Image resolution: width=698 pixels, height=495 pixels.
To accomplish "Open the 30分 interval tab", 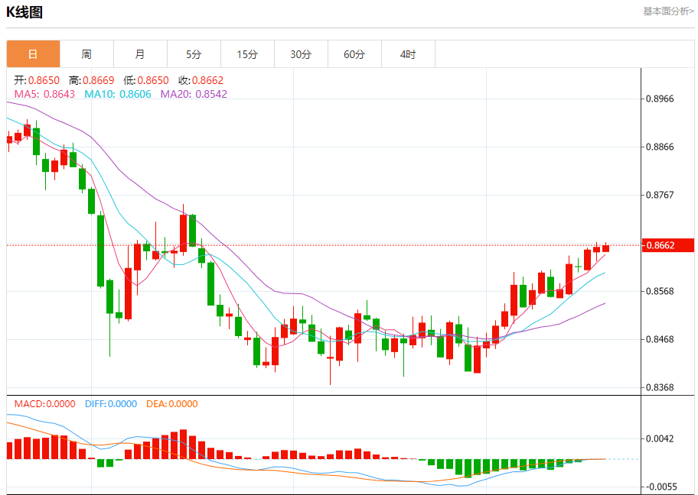I will click(x=302, y=54).
